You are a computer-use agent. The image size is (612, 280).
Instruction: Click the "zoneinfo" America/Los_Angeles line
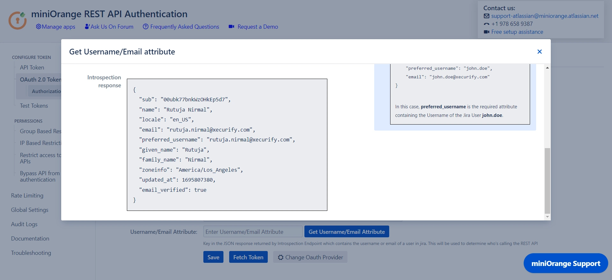point(191,170)
